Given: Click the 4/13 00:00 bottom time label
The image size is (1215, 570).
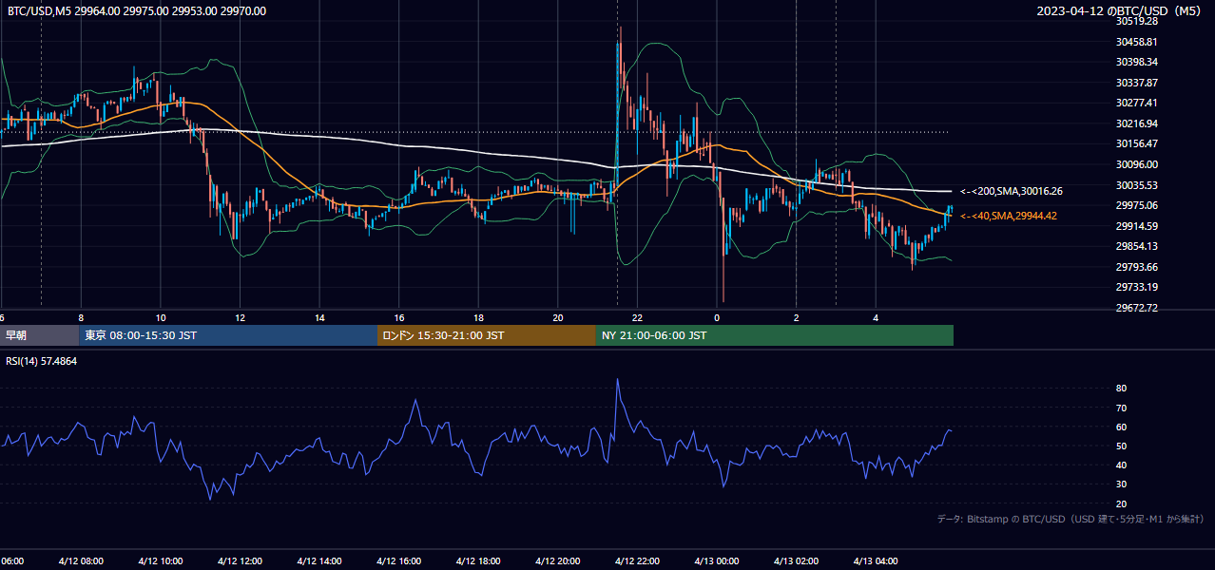Looking at the screenshot, I should click(717, 561).
